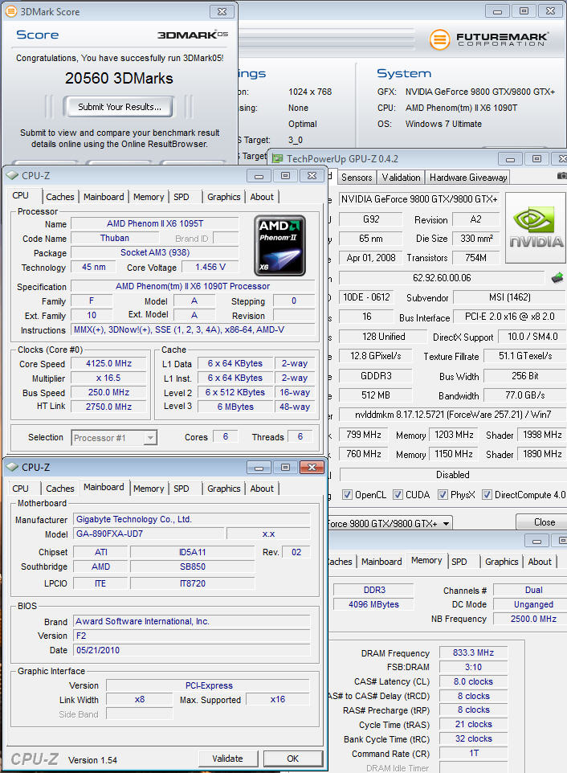Image resolution: width=567 pixels, height=773 pixels.
Task: Click the Validate button in CPU-Z
Action: (x=227, y=759)
